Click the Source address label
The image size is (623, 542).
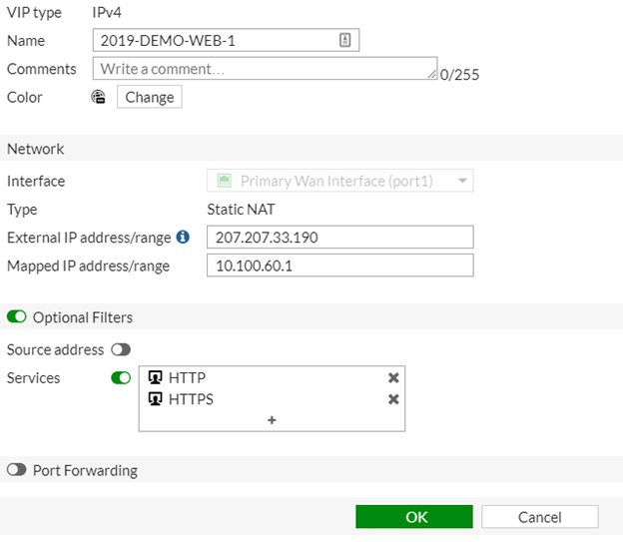coord(55,349)
